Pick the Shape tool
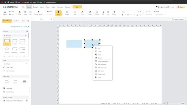The width and height of the screenshot is (187, 105). pyautogui.click(x=67, y=13)
